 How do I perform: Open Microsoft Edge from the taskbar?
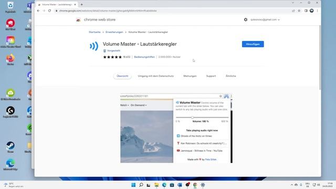point(164,185)
